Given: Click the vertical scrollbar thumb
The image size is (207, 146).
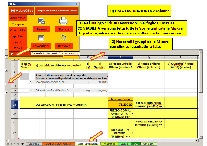Looking at the screenshot, I should 201,74.
